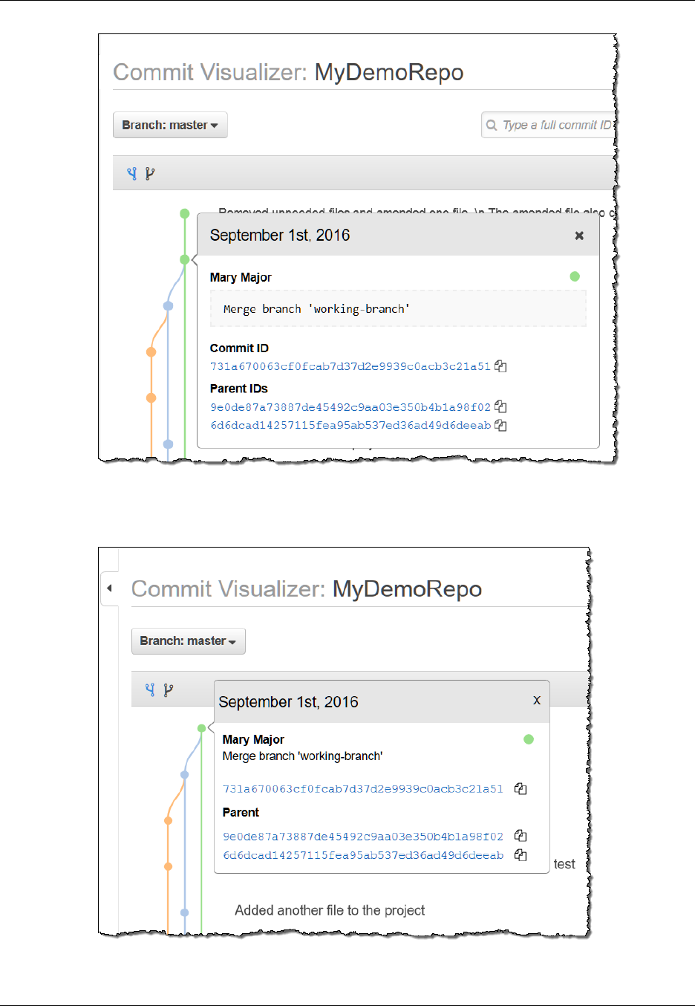The width and height of the screenshot is (695, 1006).
Task: Copy commit ID 731a670 in the upper popup
Action: coord(501,366)
